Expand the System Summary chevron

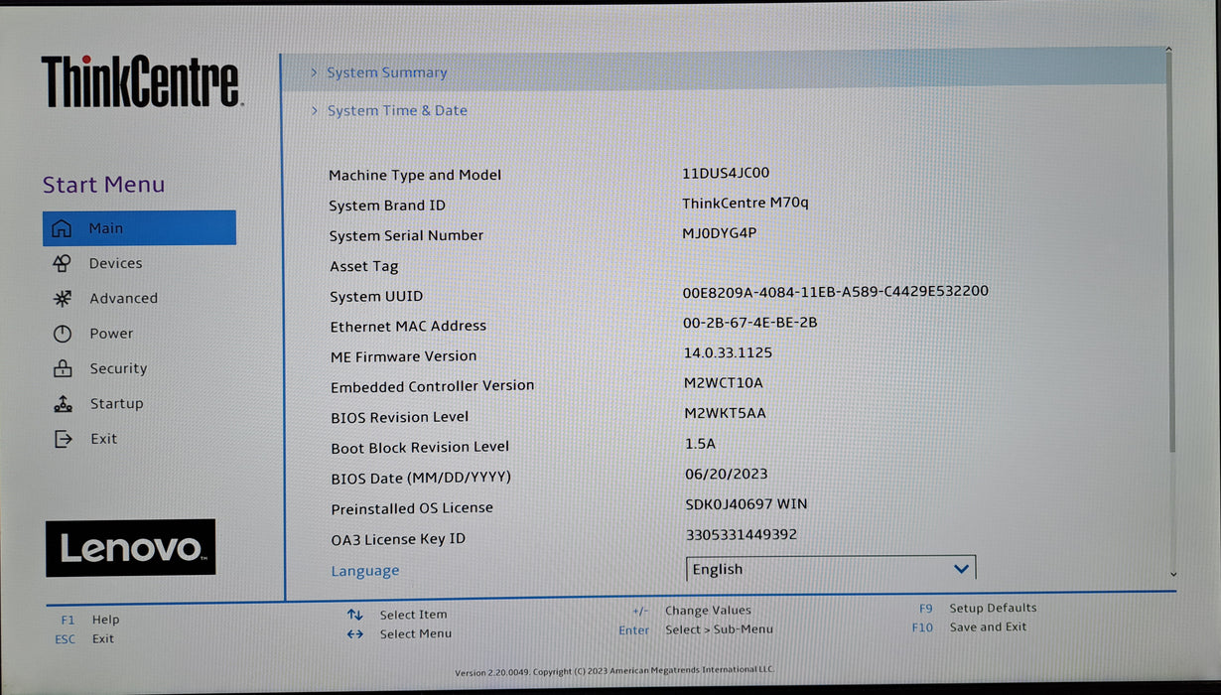tap(314, 72)
